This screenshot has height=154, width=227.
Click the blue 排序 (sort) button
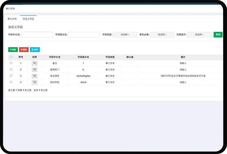coord(35,50)
